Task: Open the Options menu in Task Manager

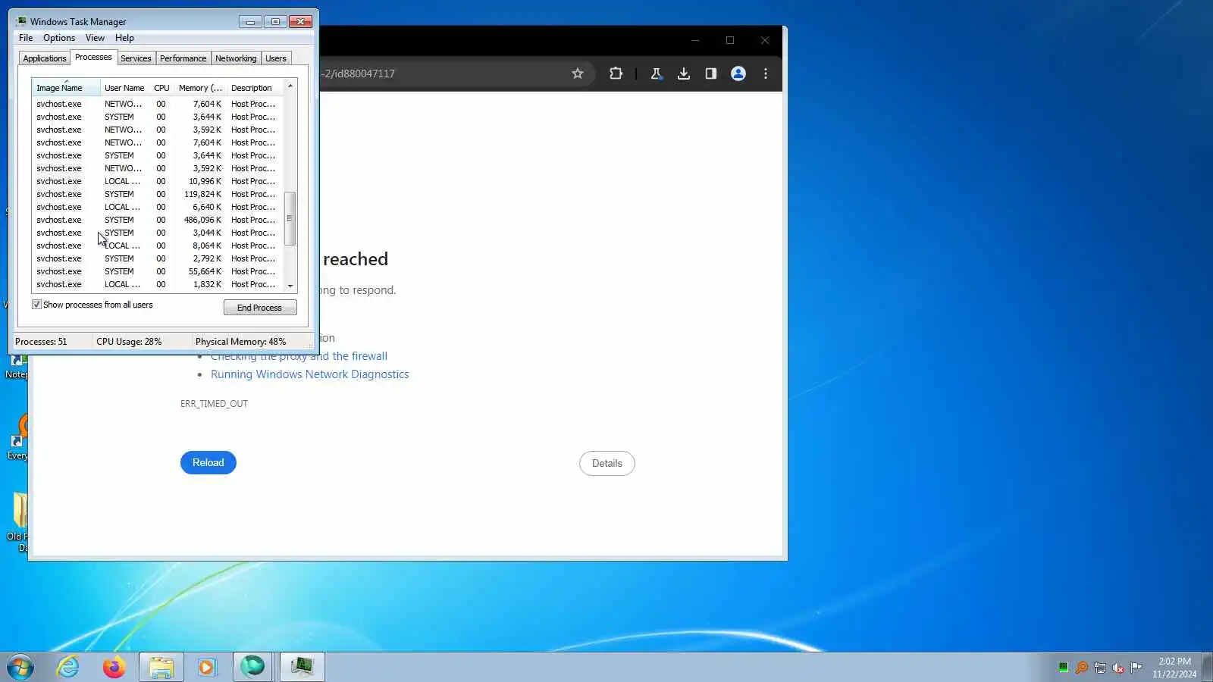Action: pos(59,38)
